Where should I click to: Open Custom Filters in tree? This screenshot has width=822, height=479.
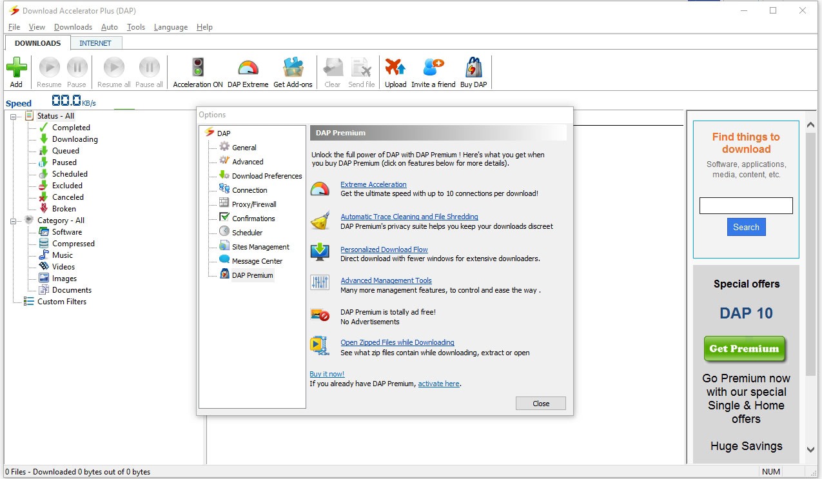pos(61,302)
